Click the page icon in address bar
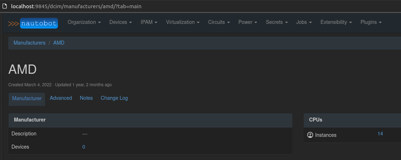Image resolution: width=401 pixels, height=160 pixels. (x=5, y=6)
